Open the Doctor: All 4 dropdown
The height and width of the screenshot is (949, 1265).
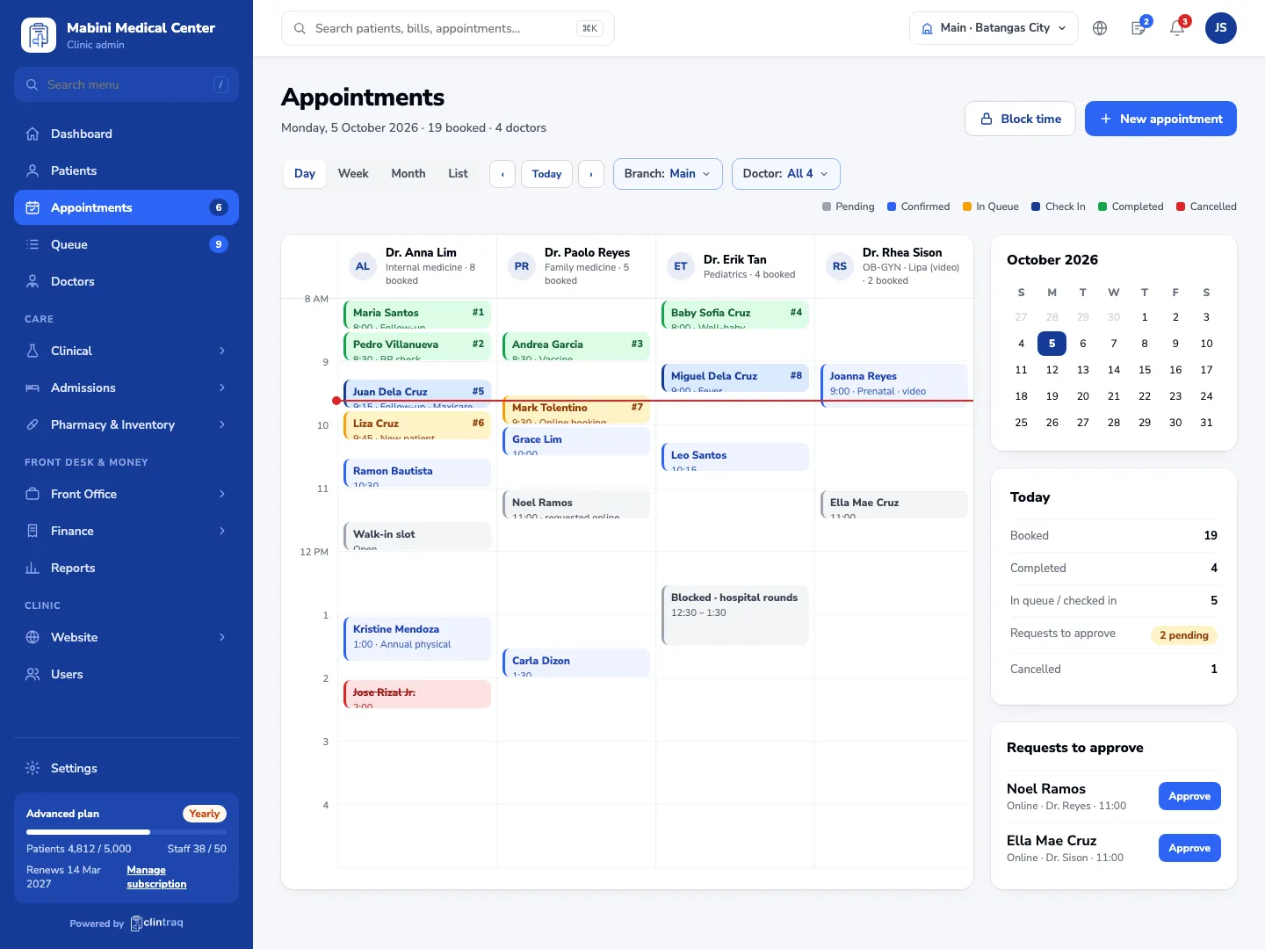tap(786, 174)
